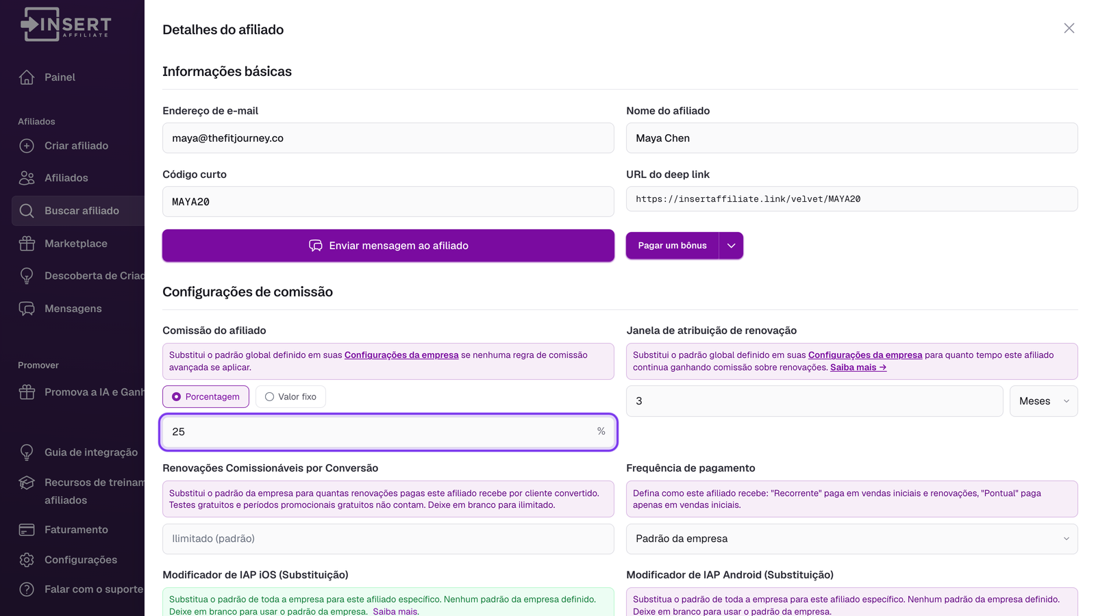Click Enviar mensagem ao afiliado button
This screenshot has width=1096, height=616.
(388, 246)
